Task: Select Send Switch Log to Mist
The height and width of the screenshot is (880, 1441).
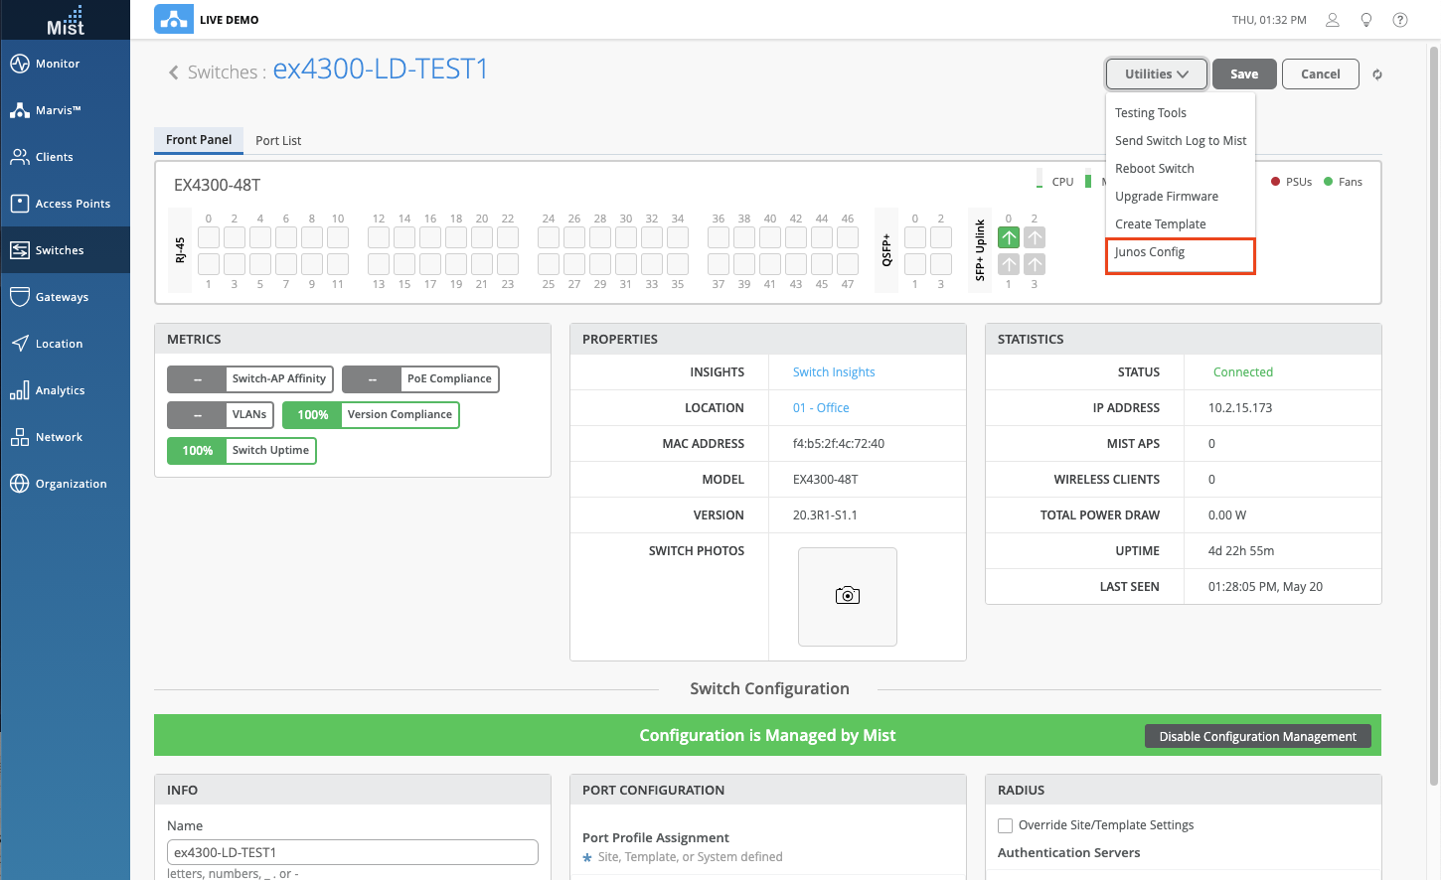Action: 1181,141
